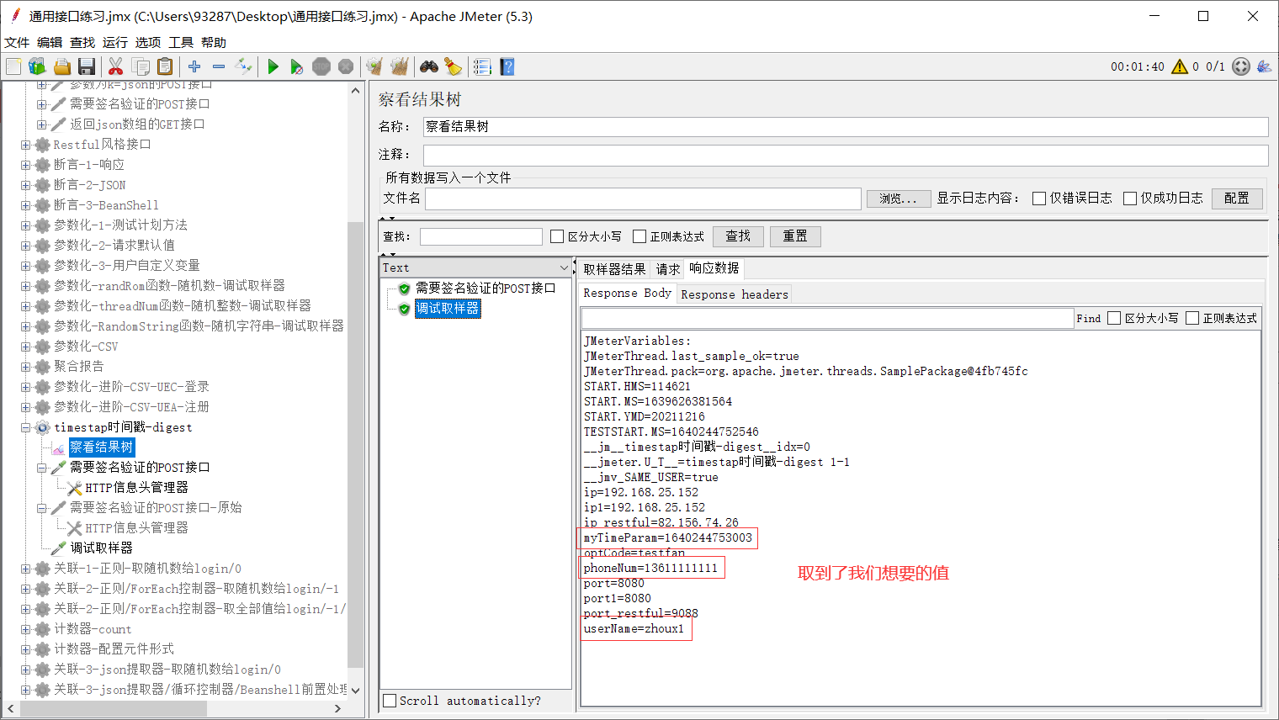The image size is (1279, 720).
Task: Click the Find text field above response body
Action: click(827, 318)
